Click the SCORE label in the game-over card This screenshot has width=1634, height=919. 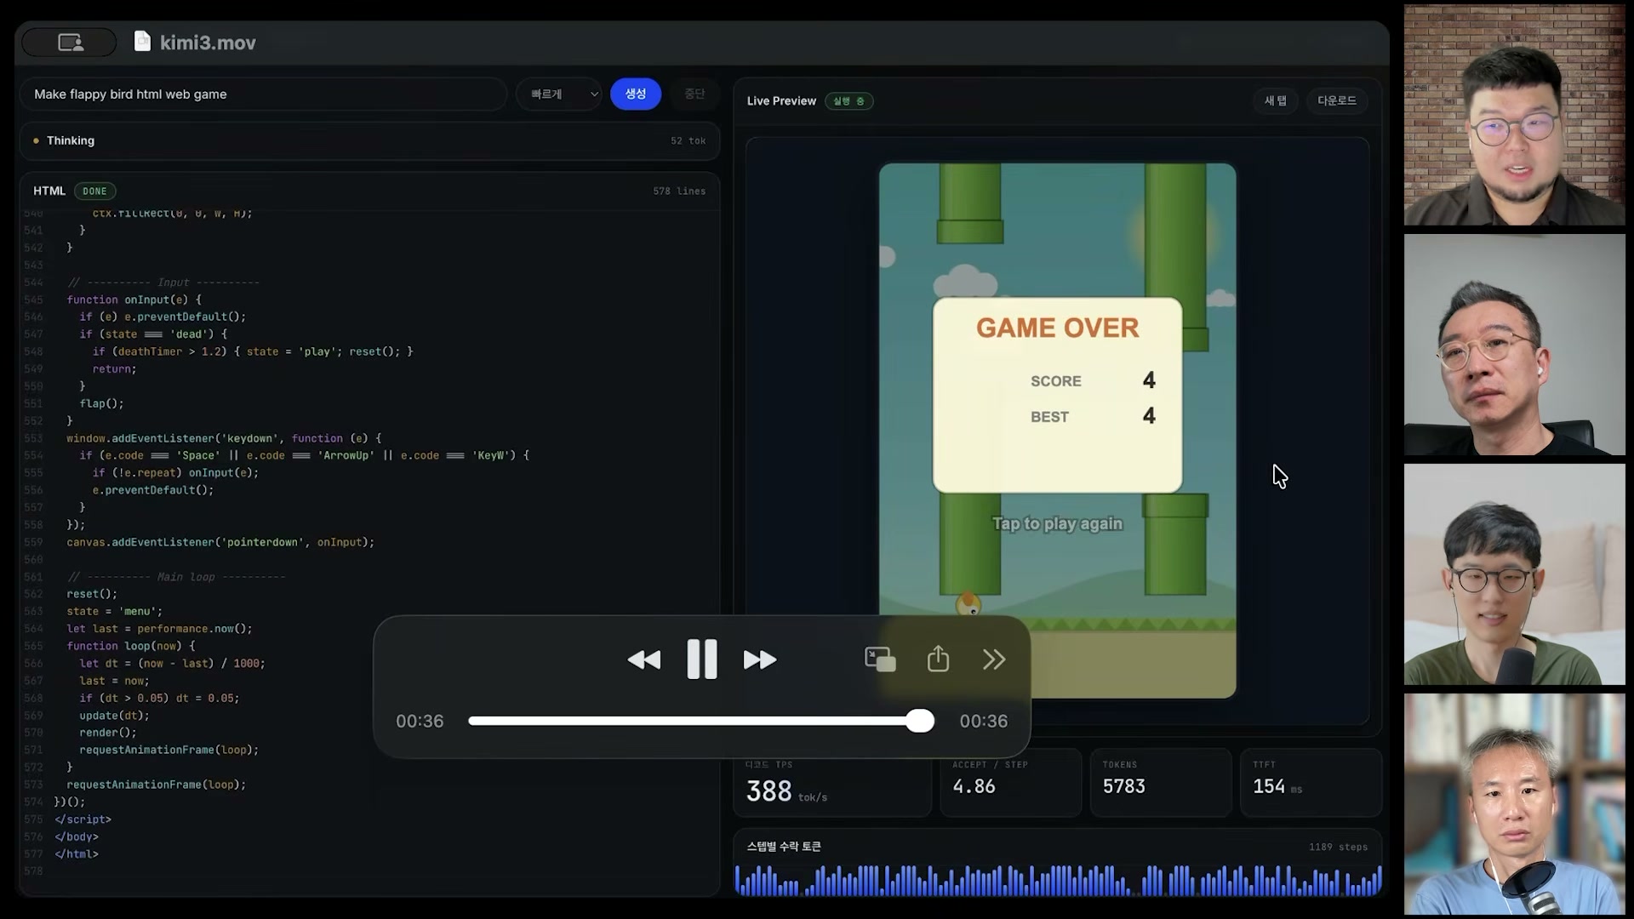tap(1056, 381)
